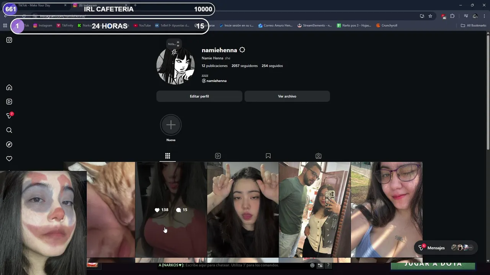Add new highlight with the plus circle

tap(171, 125)
